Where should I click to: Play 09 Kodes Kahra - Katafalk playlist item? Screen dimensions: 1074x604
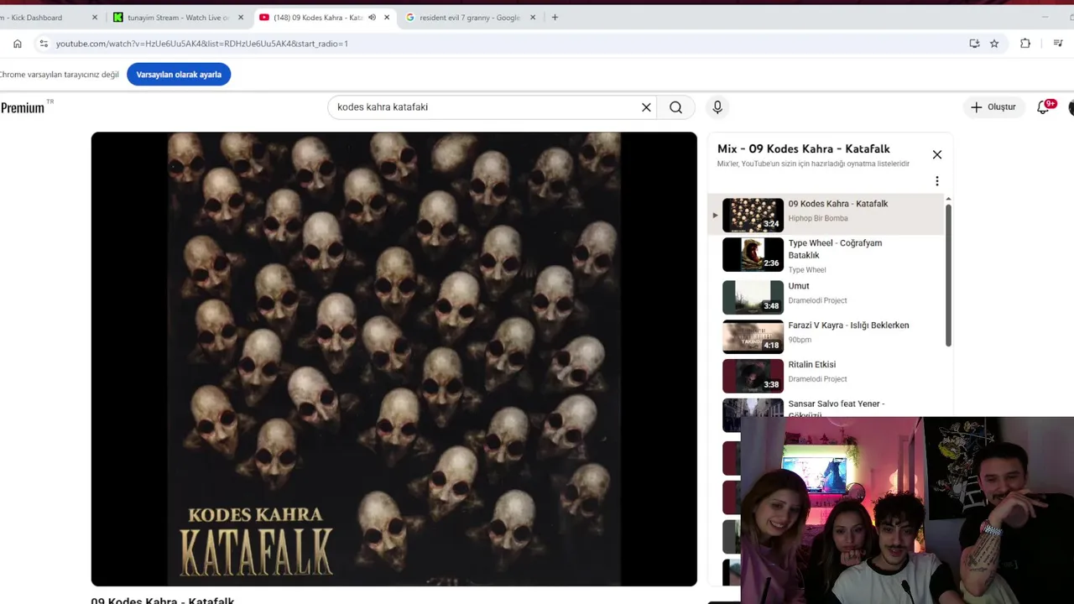[x=826, y=215]
